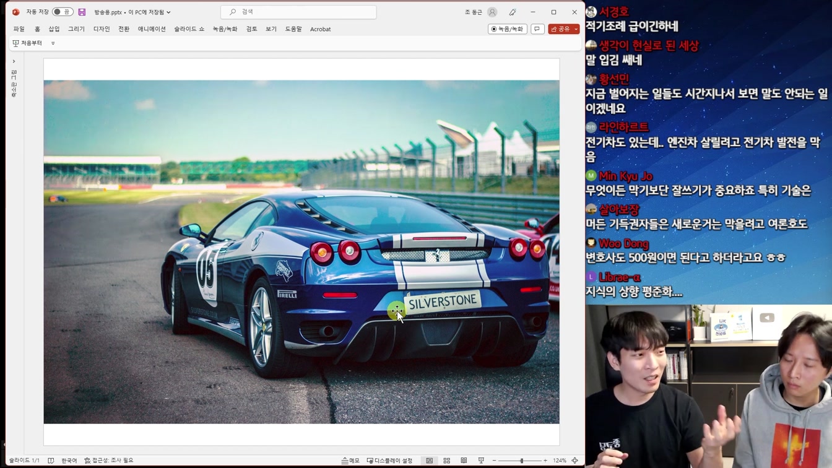Click the red 공유 share button
The height and width of the screenshot is (468, 832).
pyautogui.click(x=560, y=29)
